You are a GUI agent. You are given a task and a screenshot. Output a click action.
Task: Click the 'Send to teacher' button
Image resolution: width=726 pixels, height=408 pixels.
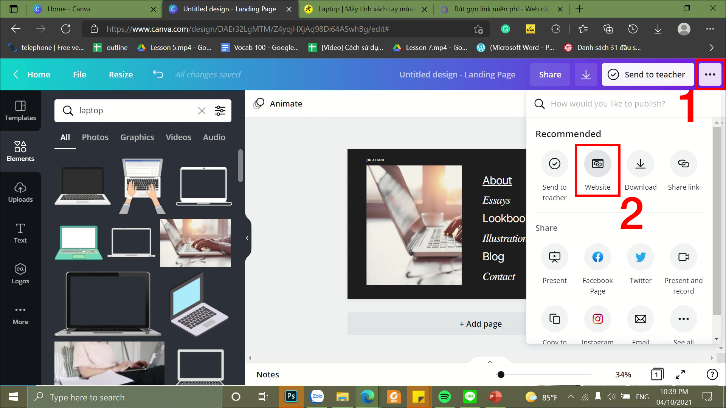(647, 74)
